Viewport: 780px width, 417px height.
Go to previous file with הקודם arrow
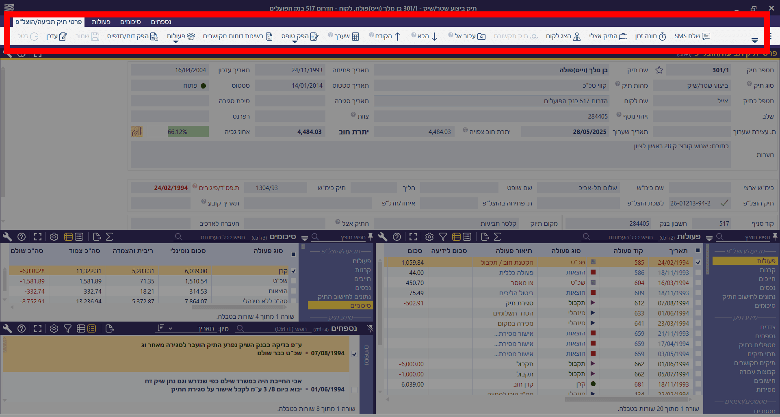[398, 37]
